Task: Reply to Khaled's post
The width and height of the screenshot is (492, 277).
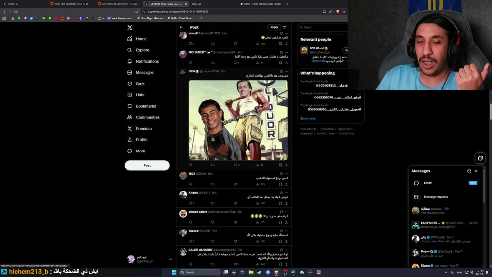Action: click(x=190, y=203)
